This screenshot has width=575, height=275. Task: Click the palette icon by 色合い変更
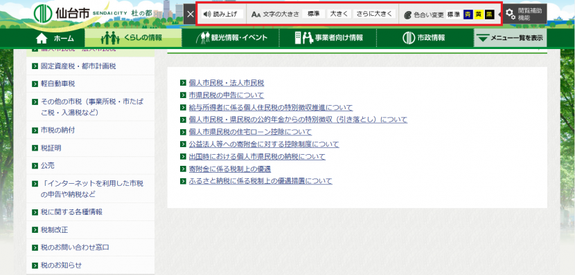tap(407, 15)
